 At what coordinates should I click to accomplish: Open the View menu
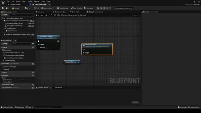click(x=24, y=1)
